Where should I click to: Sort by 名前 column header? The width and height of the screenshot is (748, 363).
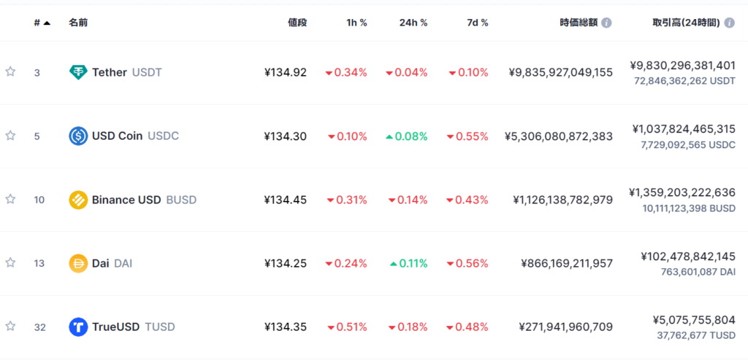[x=78, y=23]
